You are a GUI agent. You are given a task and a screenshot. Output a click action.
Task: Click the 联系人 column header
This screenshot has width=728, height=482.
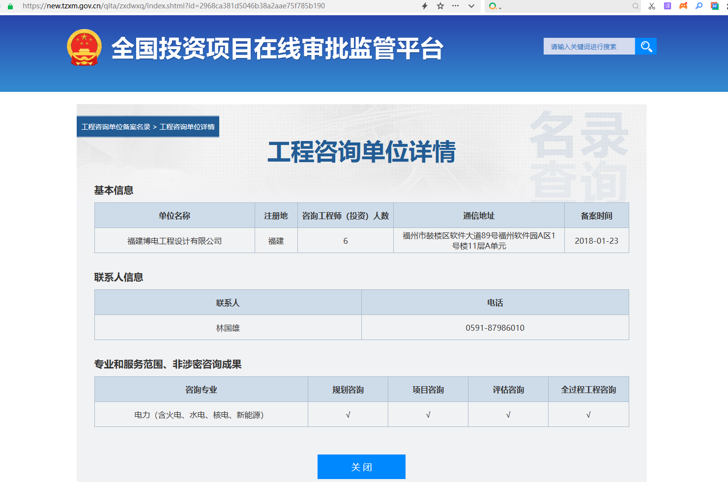click(x=228, y=303)
